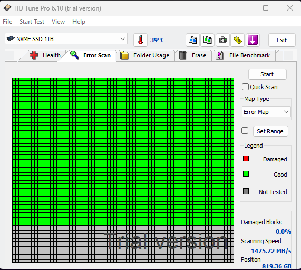Open the Start Test menu
Image resolution: width=301 pixels, height=270 pixels.
coord(32,22)
